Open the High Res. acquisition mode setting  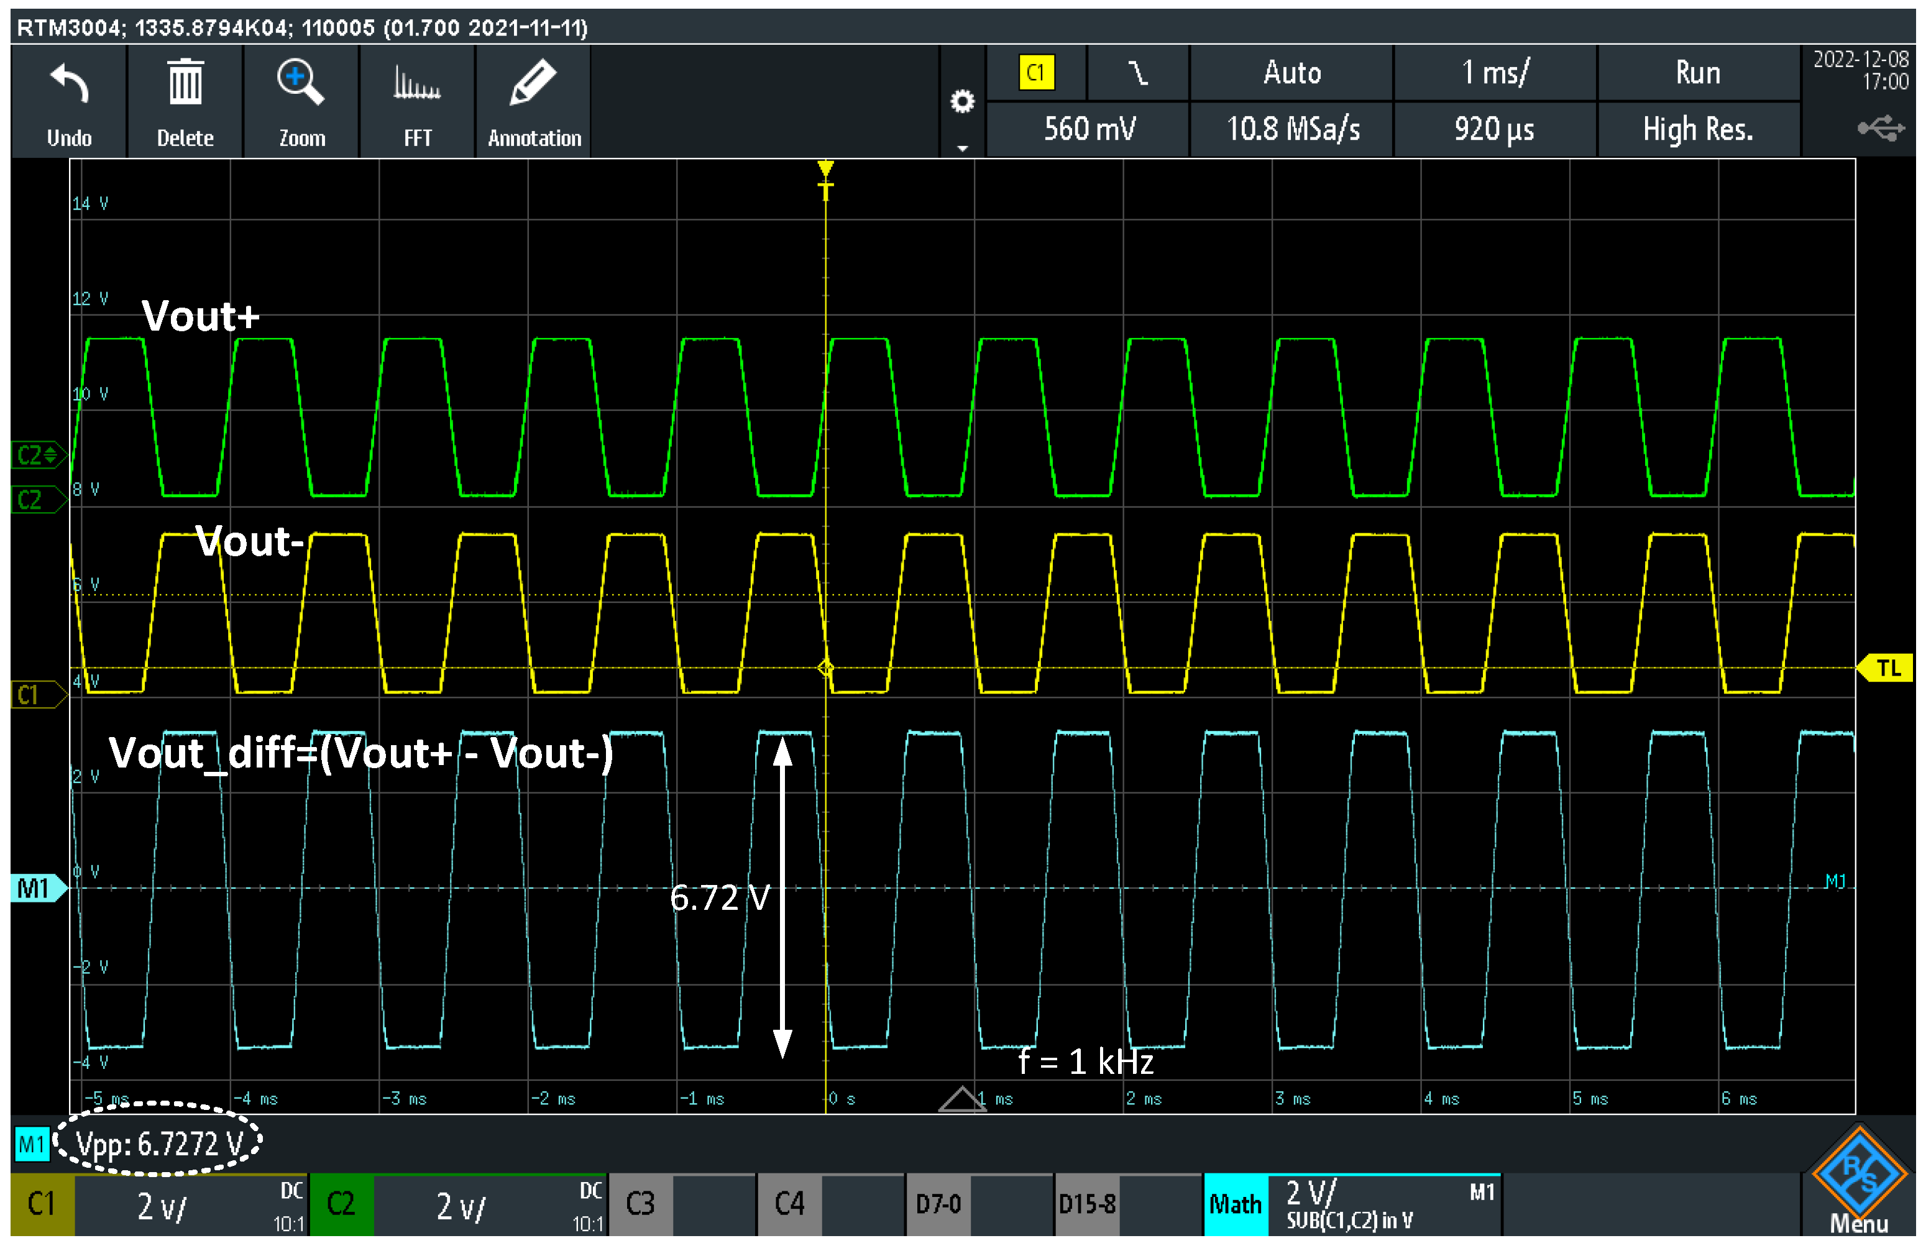pyautogui.click(x=1697, y=129)
